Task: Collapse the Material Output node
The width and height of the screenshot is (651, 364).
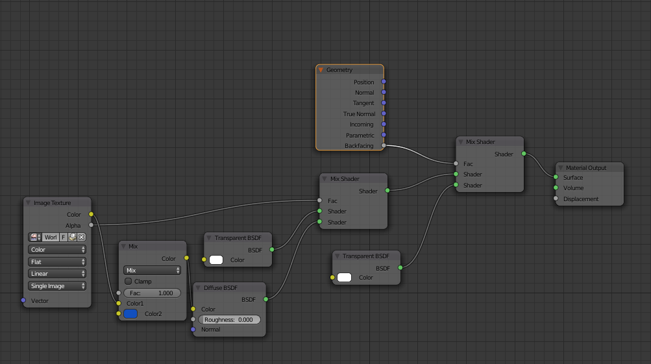Action: click(561, 168)
